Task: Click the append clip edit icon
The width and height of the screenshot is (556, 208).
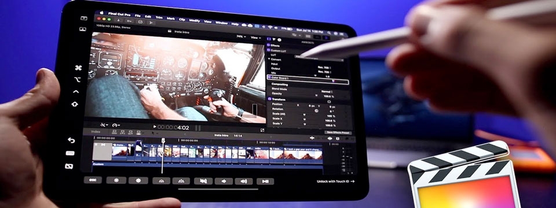Action: (130, 133)
